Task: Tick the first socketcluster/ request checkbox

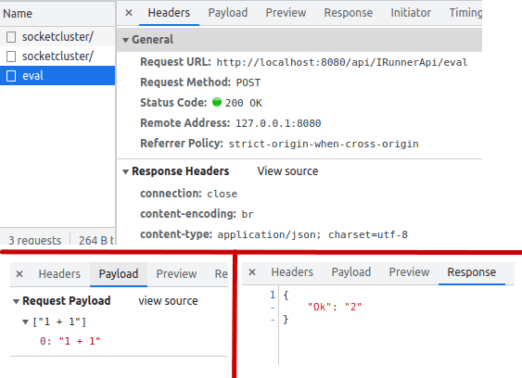Action: tap(11, 37)
